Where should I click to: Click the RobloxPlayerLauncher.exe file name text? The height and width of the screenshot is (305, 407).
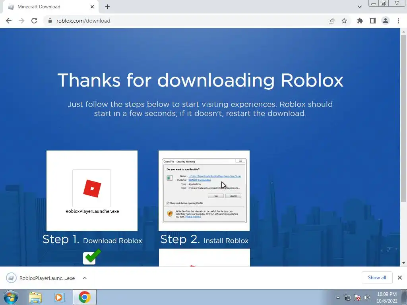pyautogui.click(x=92, y=211)
